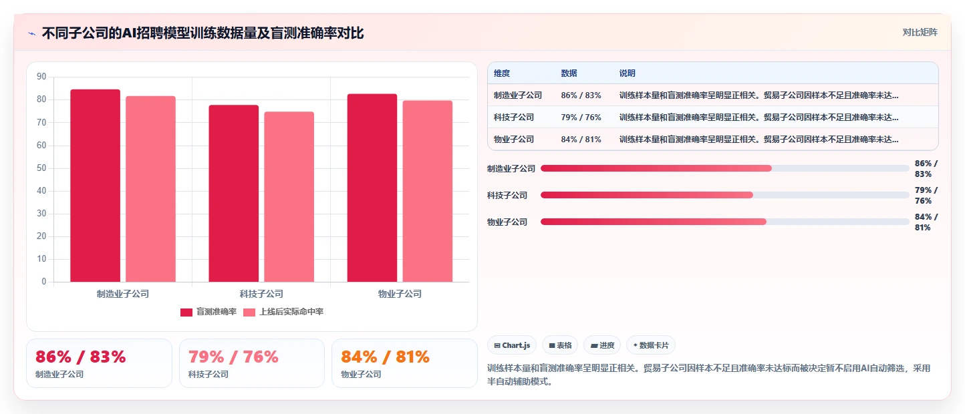The width and height of the screenshot is (965, 414).
Task: Click 科技子公司 progress bar
Action: click(724, 195)
